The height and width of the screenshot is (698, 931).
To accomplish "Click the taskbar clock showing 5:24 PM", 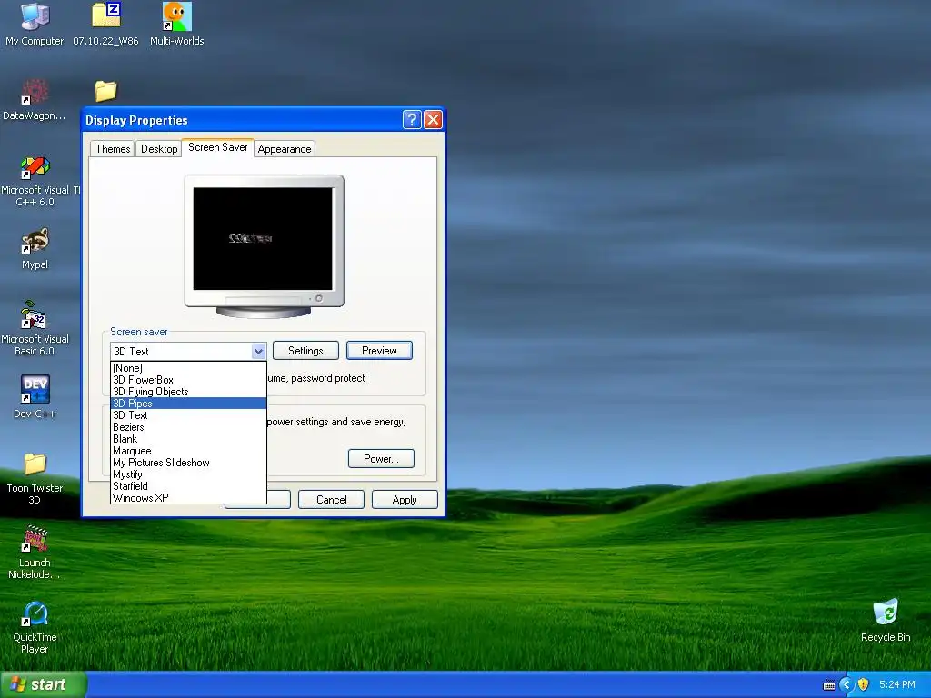I will pos(897,684).
